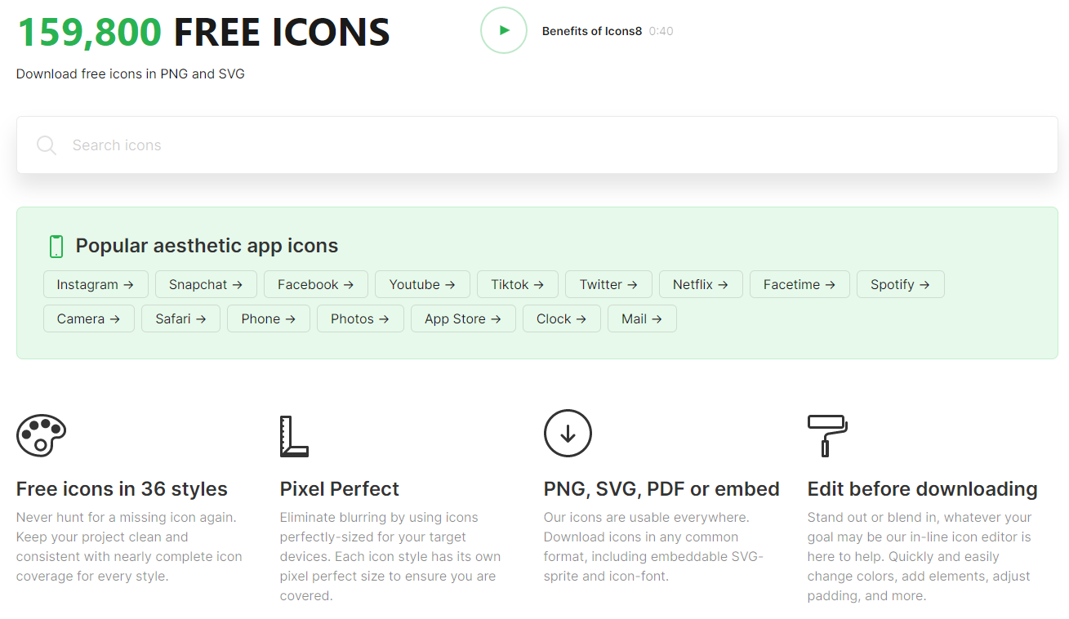Click the circled download arrow icon

568,433
